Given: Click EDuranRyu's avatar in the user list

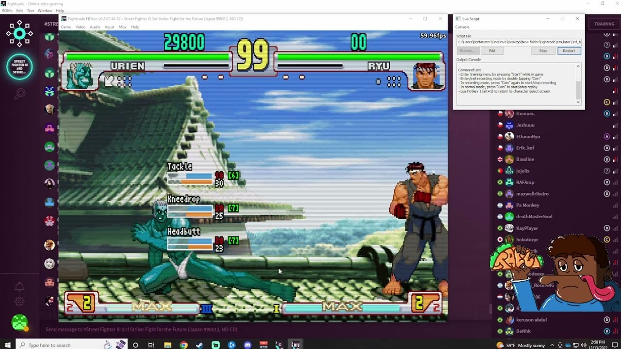Looking at the screenshot, I should [509, 136].
